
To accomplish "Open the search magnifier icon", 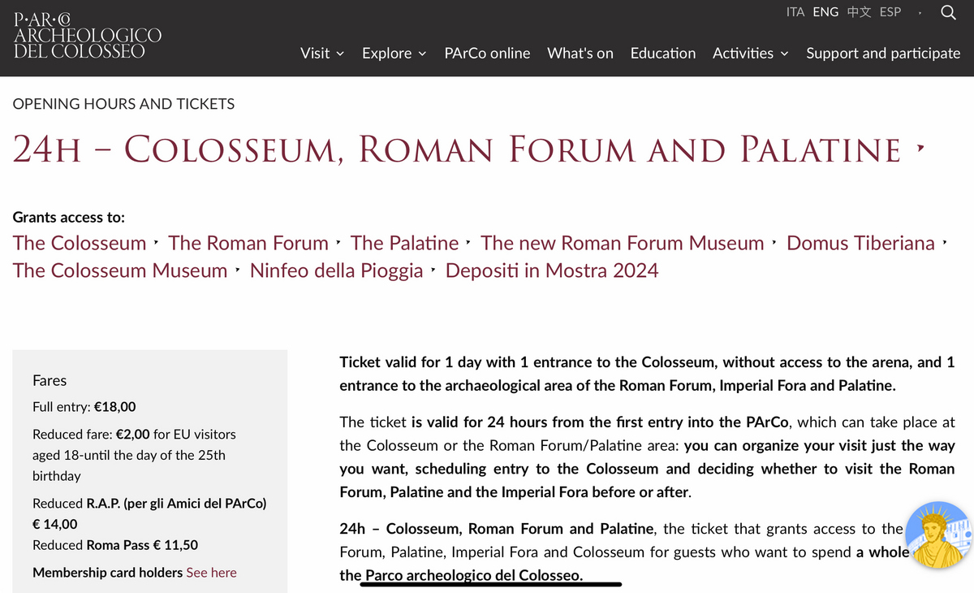I will coord(947,12).
